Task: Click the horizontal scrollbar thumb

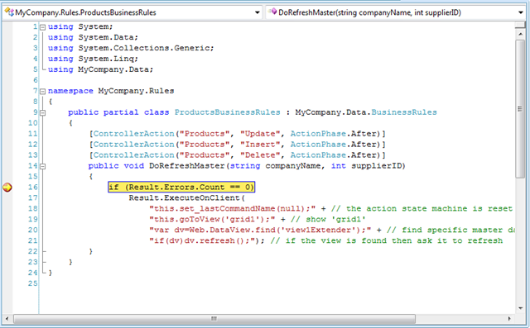Action: (214, 319)
